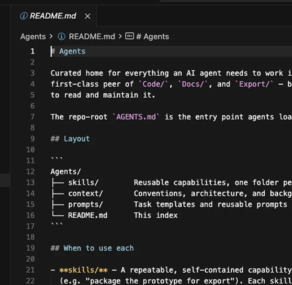Image resolution: width=292 pixels, height=285 pixels.
Task: Open the '# Agents' symbol breadcrumb
Action: point(153,37)
